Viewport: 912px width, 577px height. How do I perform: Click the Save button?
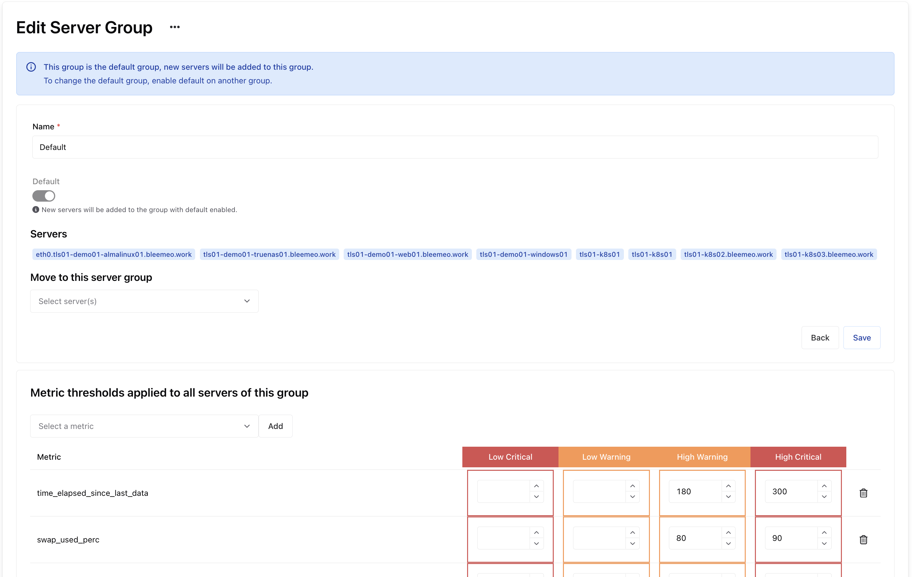pyautogui.click(x=861, y=338)
